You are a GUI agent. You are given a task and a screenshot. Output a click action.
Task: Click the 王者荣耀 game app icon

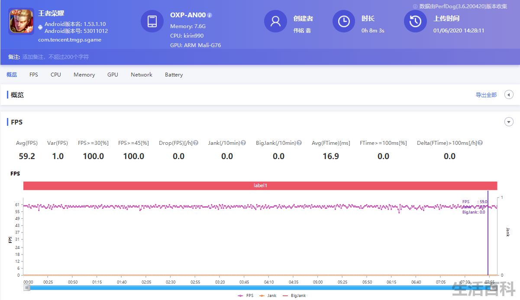pyautogui.click(x=21, y=21)
